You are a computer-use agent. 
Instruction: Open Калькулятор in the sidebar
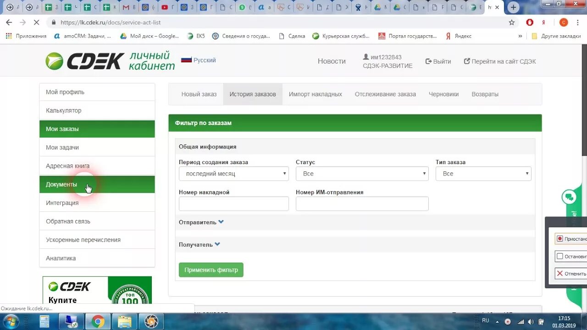coord(97,110)
